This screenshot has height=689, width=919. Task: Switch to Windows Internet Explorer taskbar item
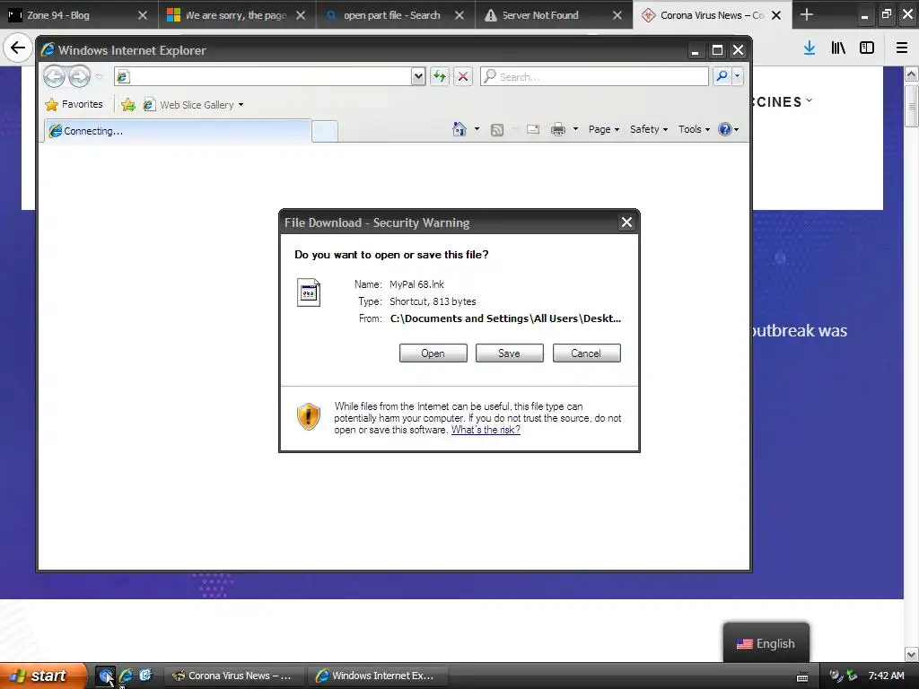click(378, 676)
